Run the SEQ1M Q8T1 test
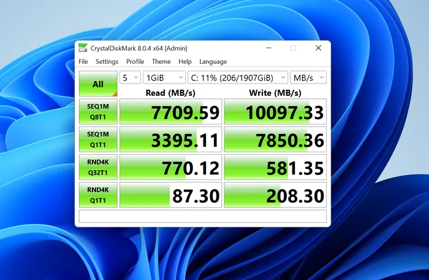This screenshot has width=429, height=280. [98, 112]
